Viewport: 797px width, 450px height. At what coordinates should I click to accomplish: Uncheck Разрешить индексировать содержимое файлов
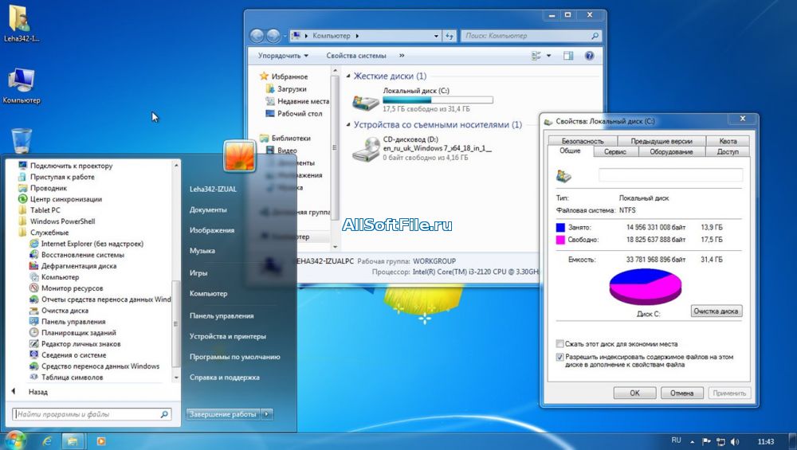click(560, 358)
